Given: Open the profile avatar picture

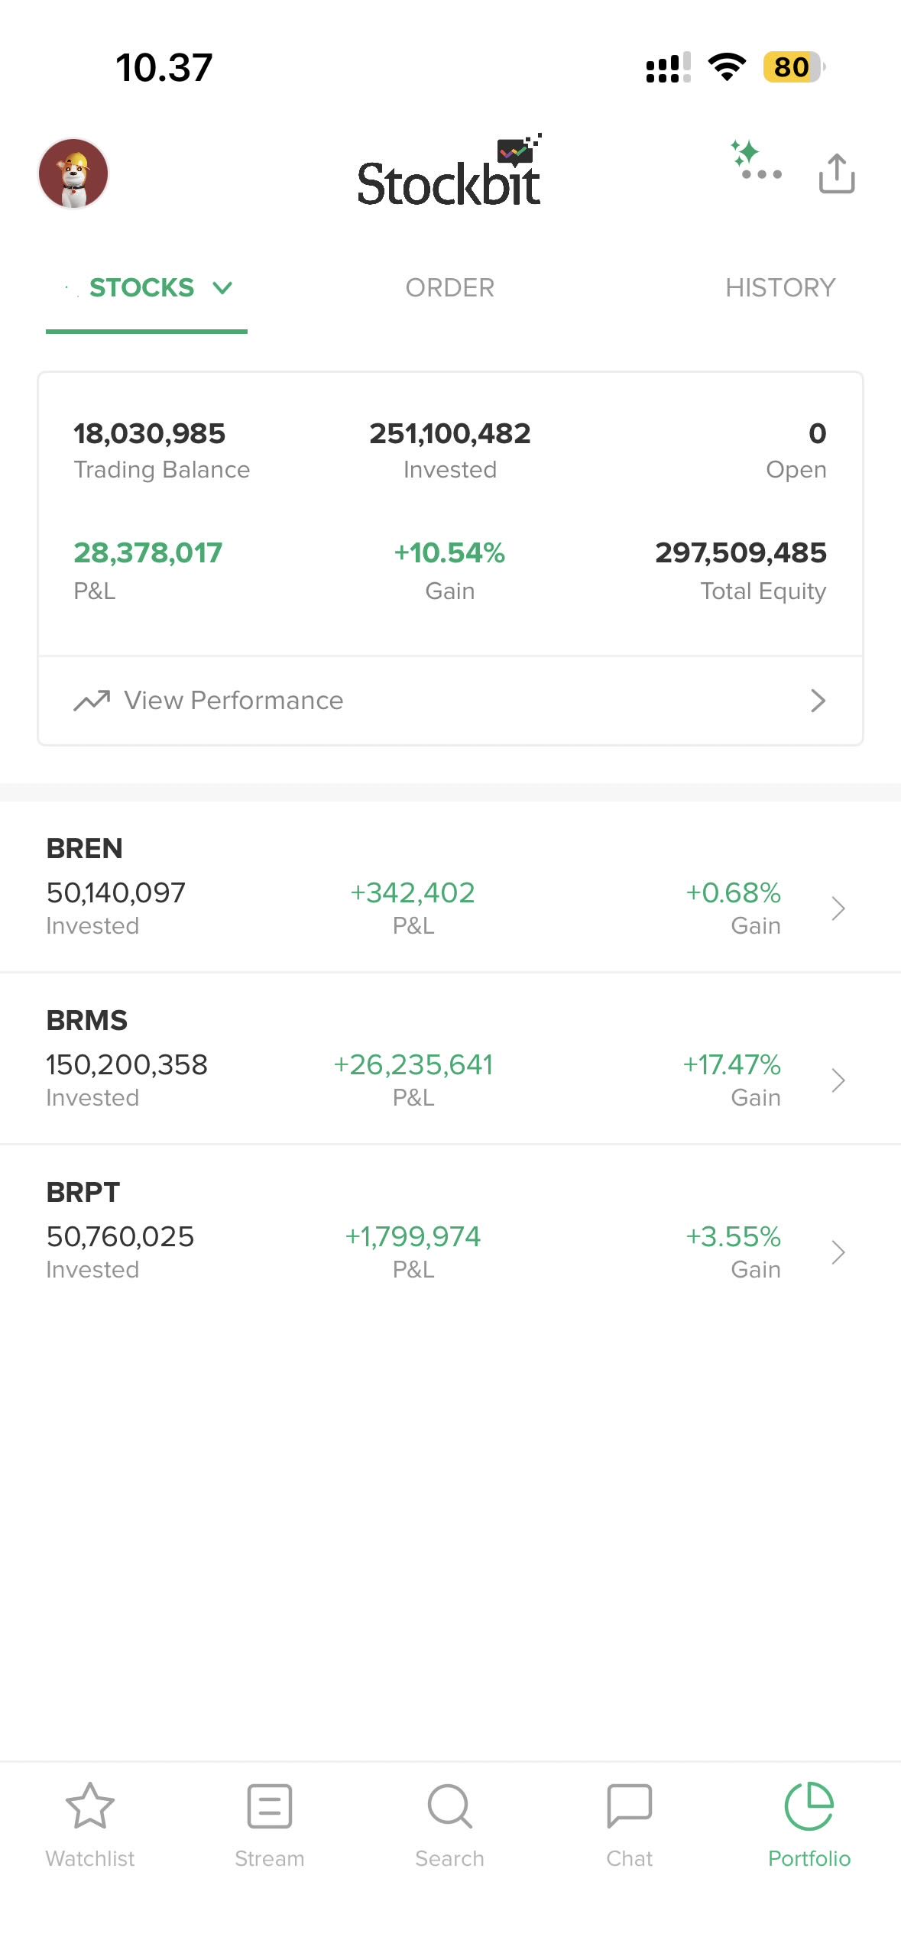Looking at the screenshot, I should pos(73,173).
